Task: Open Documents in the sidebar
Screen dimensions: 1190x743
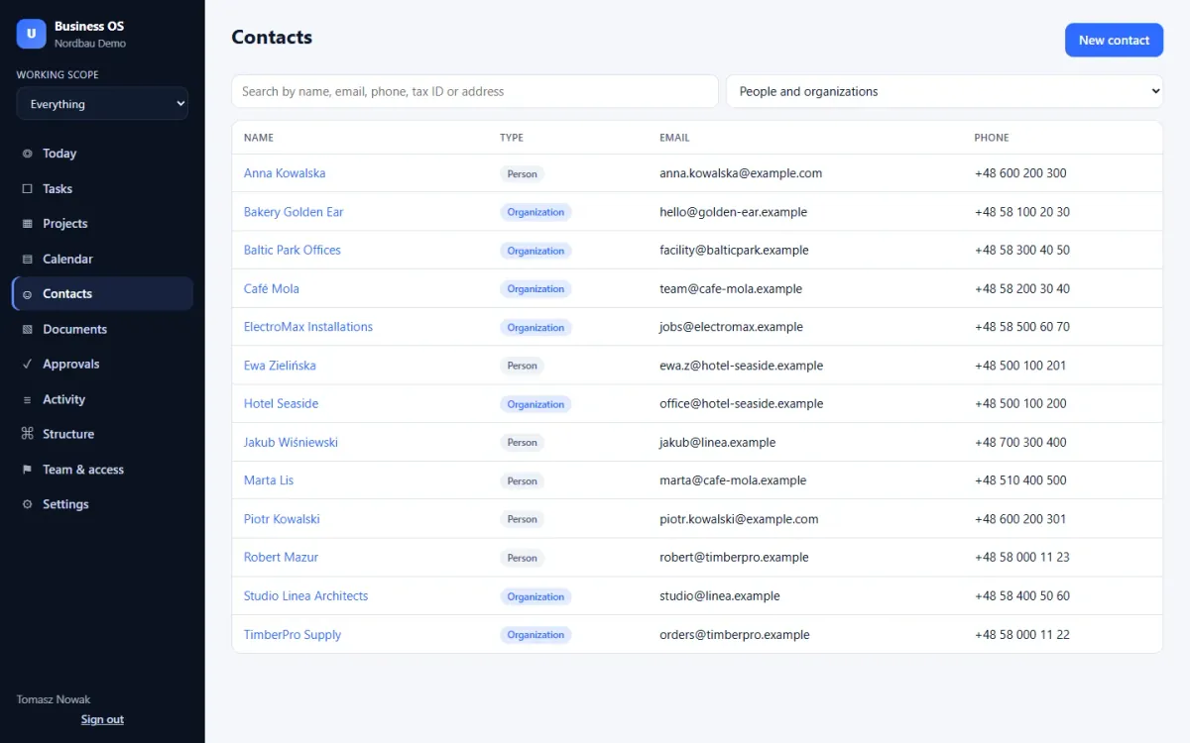Action: click(102, 329)
